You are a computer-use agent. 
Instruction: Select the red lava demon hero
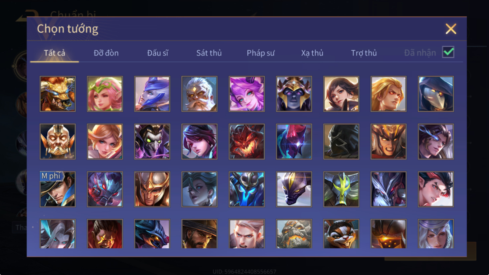pos(247,142)
